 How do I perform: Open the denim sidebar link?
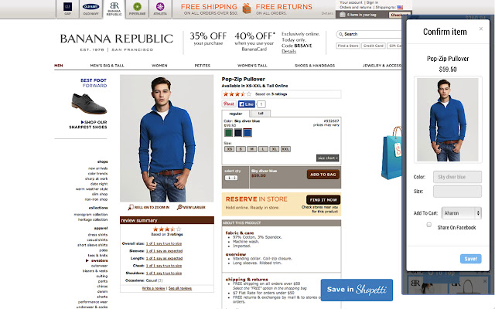[x=102, y=292]
